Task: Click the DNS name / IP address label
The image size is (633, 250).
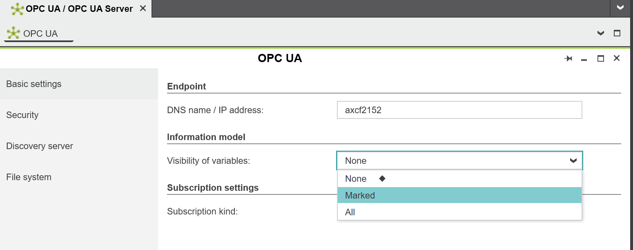Action: 215,110
